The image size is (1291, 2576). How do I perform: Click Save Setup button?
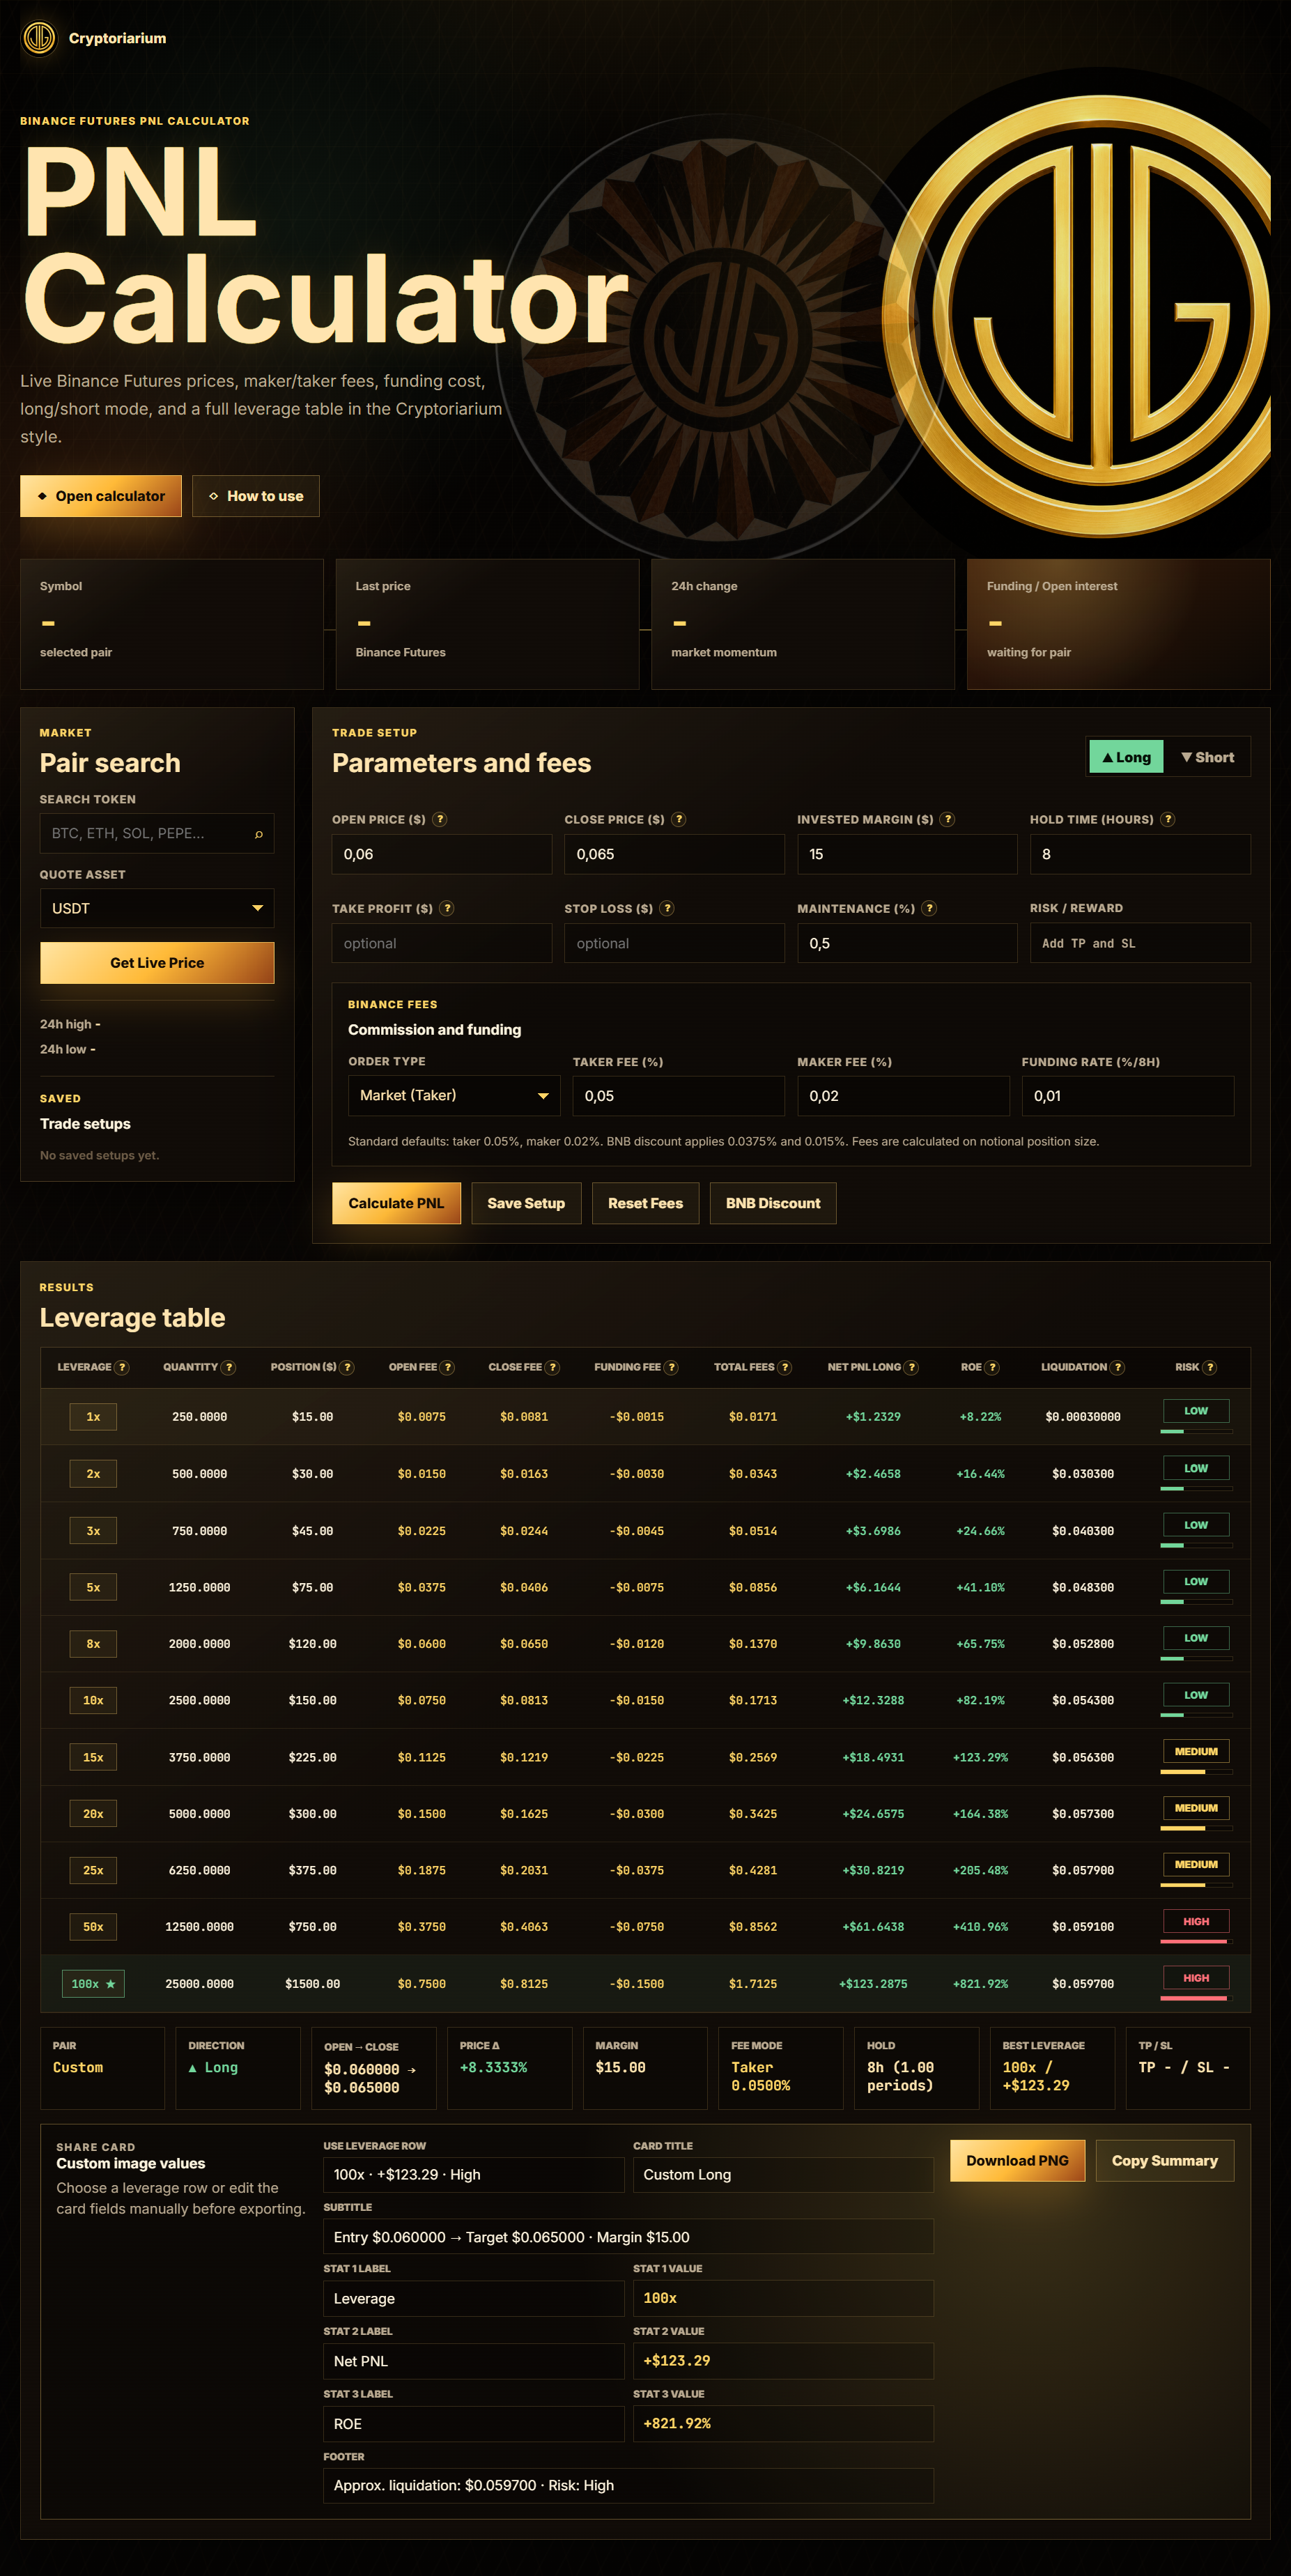[526, 1203]
